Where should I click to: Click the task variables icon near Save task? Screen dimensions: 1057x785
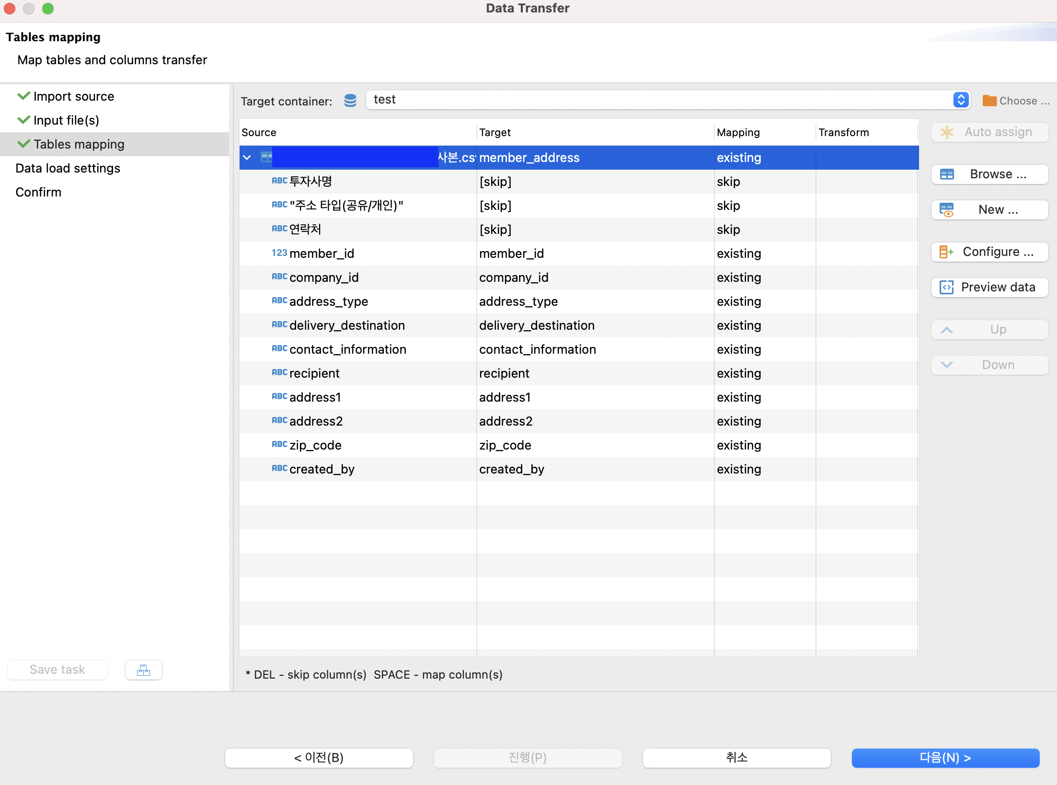tap(143, 670)
